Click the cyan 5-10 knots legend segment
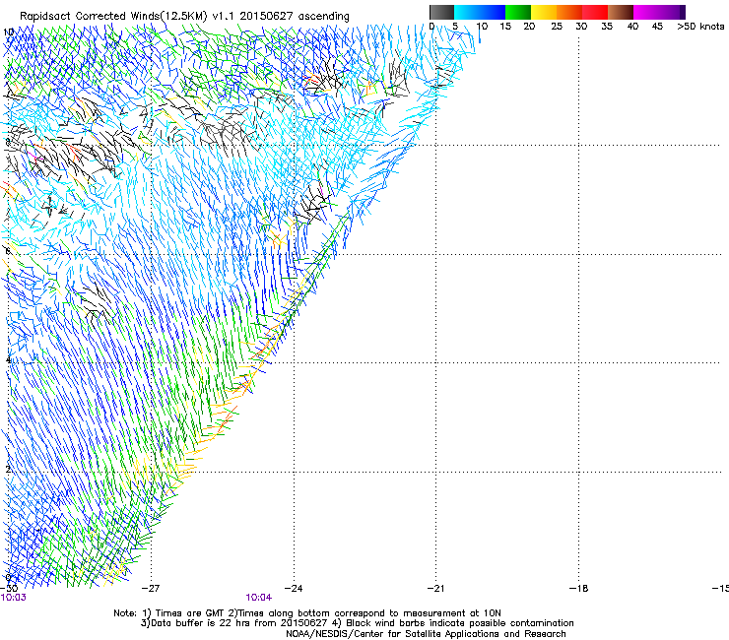The image size is (729, 640). [467, 12]
